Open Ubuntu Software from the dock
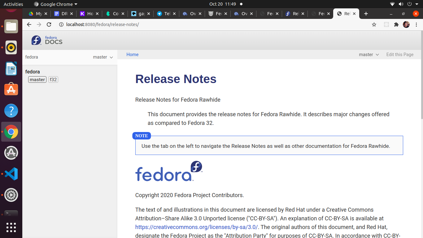 [11, 90]
